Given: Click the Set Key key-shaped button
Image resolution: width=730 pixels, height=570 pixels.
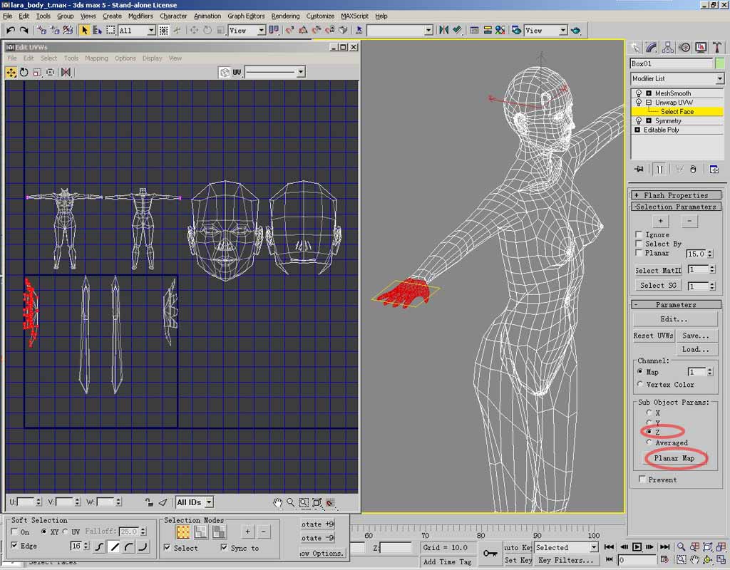Looking at the screenshot, I should [x=490, y=553].
